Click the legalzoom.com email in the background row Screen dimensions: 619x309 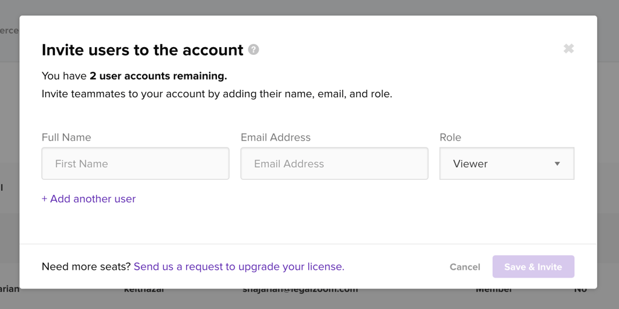click(300, 290)
